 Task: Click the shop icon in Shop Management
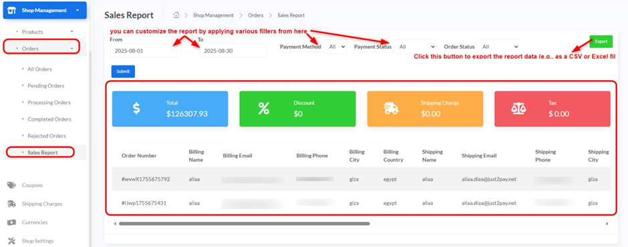[x=12, y=11]
